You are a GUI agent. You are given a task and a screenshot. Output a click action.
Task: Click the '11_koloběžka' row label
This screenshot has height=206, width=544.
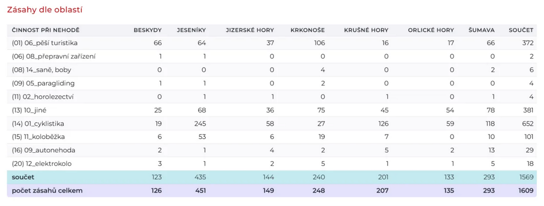[x=38, y=137]
